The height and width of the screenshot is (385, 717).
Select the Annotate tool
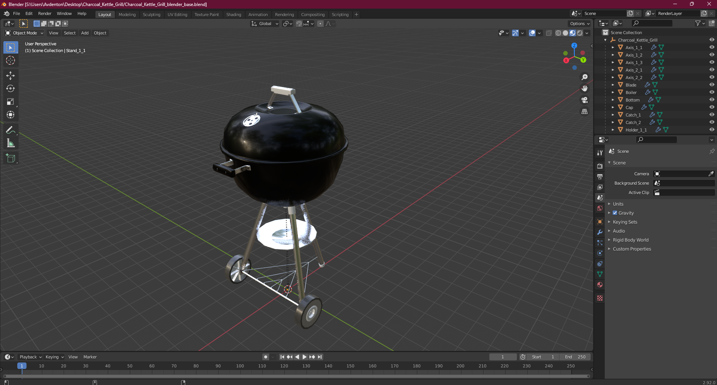click(x=10, y=130)
